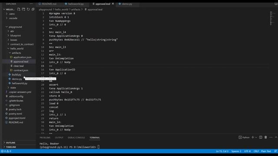Change language mode from Plain Text

click(266, 151)
